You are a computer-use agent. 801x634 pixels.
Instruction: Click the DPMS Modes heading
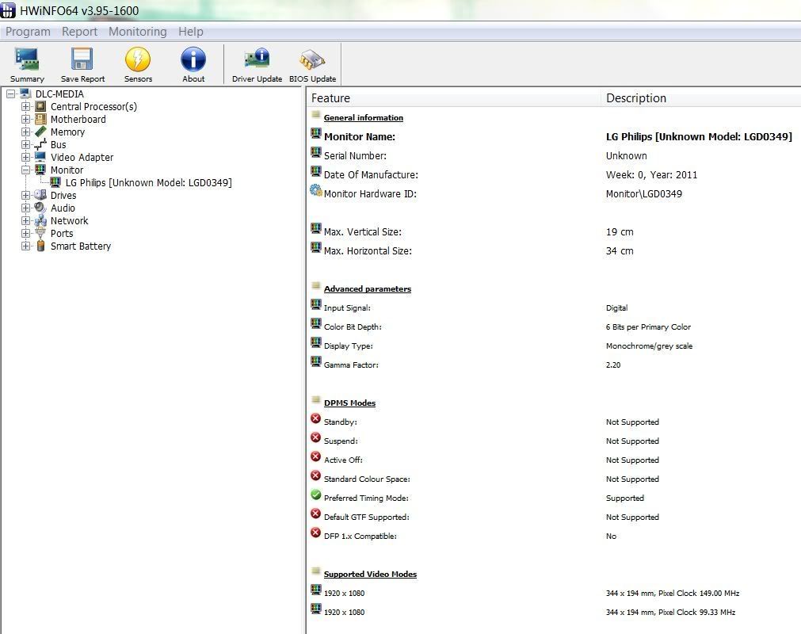(x=349, y=403)
